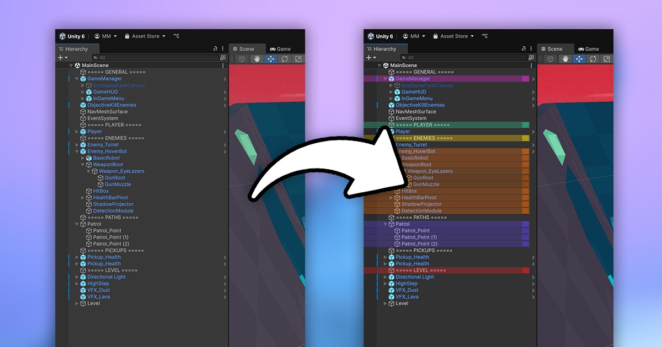Toggle the padlock on the right Hierarchy panel
This screenshot has height=347, width=662.
524,48
